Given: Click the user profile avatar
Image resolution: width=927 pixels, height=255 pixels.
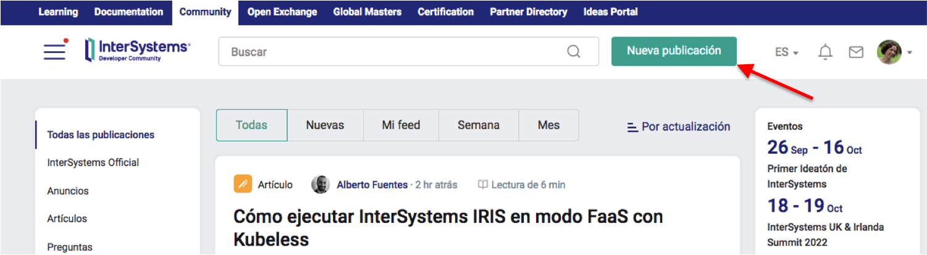Looking at the screenshot, I should pyautogui.click(x=889, y=52).
